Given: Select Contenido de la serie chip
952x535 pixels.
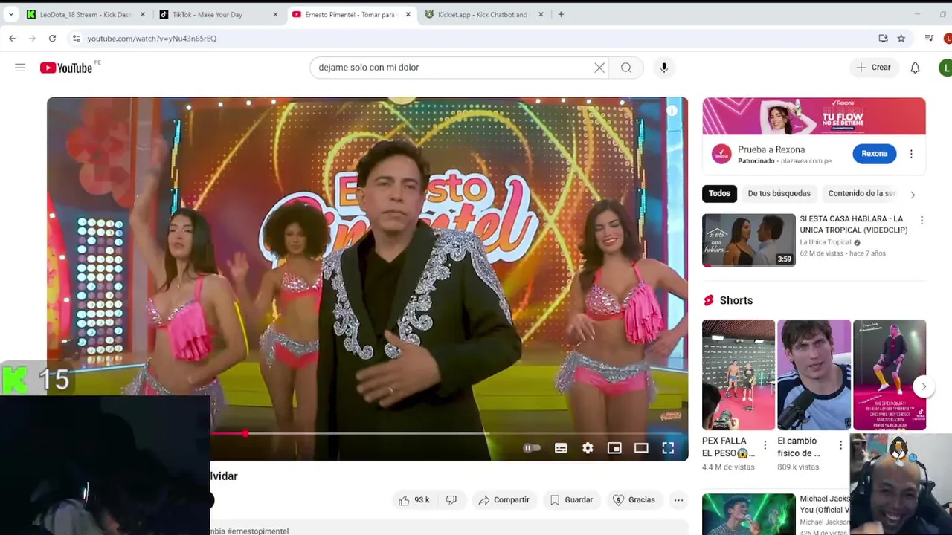Looking at the screenshot, I should click(862, 194).
